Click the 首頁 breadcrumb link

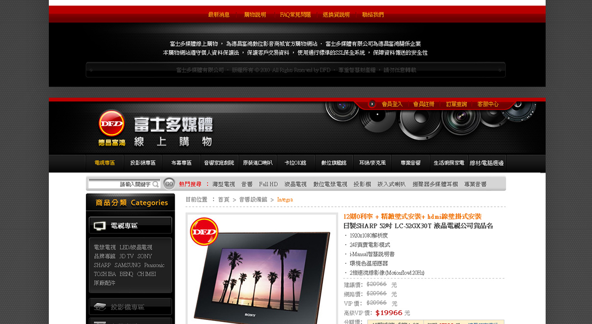pos(223,200)
